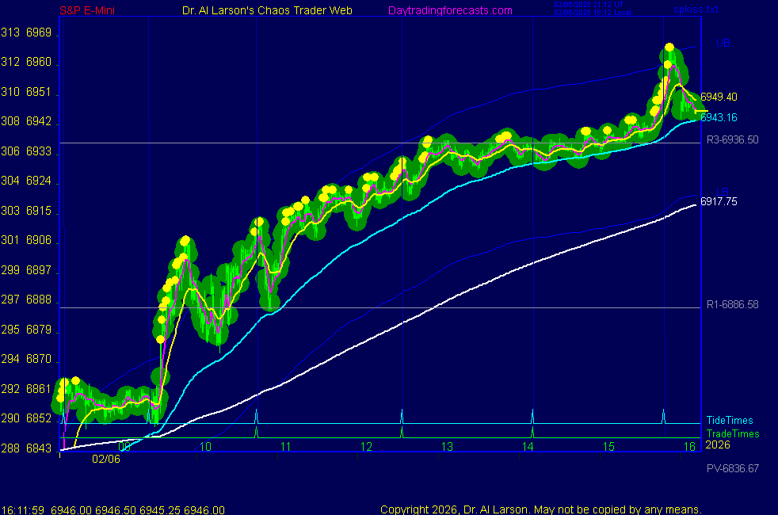The height and width of the screenshot is (515, 778).
Task: Click the PV-6836.67 pivot label
Action: coord(732,468)
